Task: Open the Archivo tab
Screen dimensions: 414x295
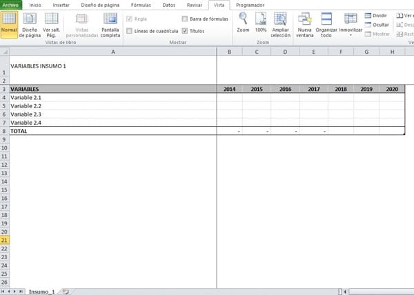Action: tap(11, 5)
